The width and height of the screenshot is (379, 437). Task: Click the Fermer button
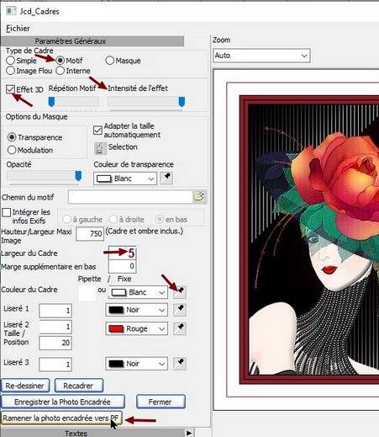point(161,402)
